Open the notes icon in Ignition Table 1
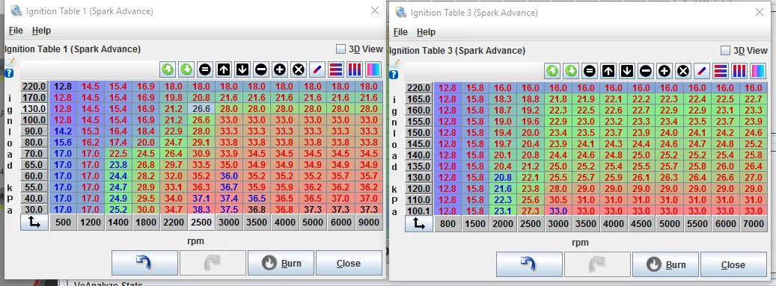 click(x=10, y=63)
